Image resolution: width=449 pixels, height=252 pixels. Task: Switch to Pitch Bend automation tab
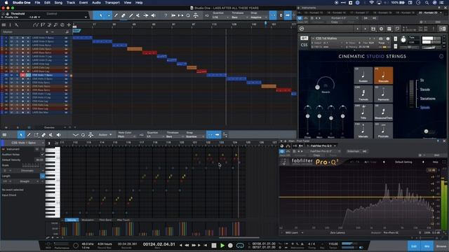click(105, 220)
